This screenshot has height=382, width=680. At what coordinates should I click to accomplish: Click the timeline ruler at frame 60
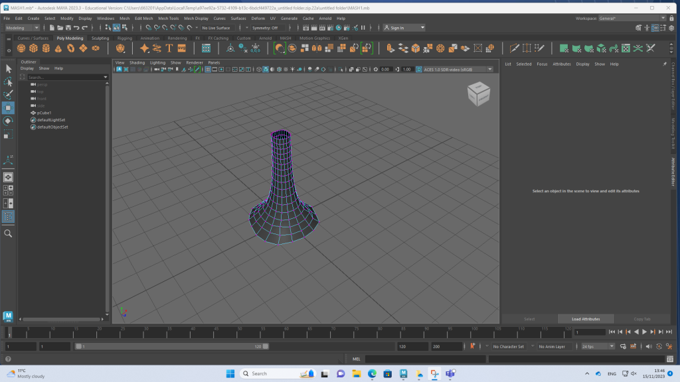tap(286, 332)
